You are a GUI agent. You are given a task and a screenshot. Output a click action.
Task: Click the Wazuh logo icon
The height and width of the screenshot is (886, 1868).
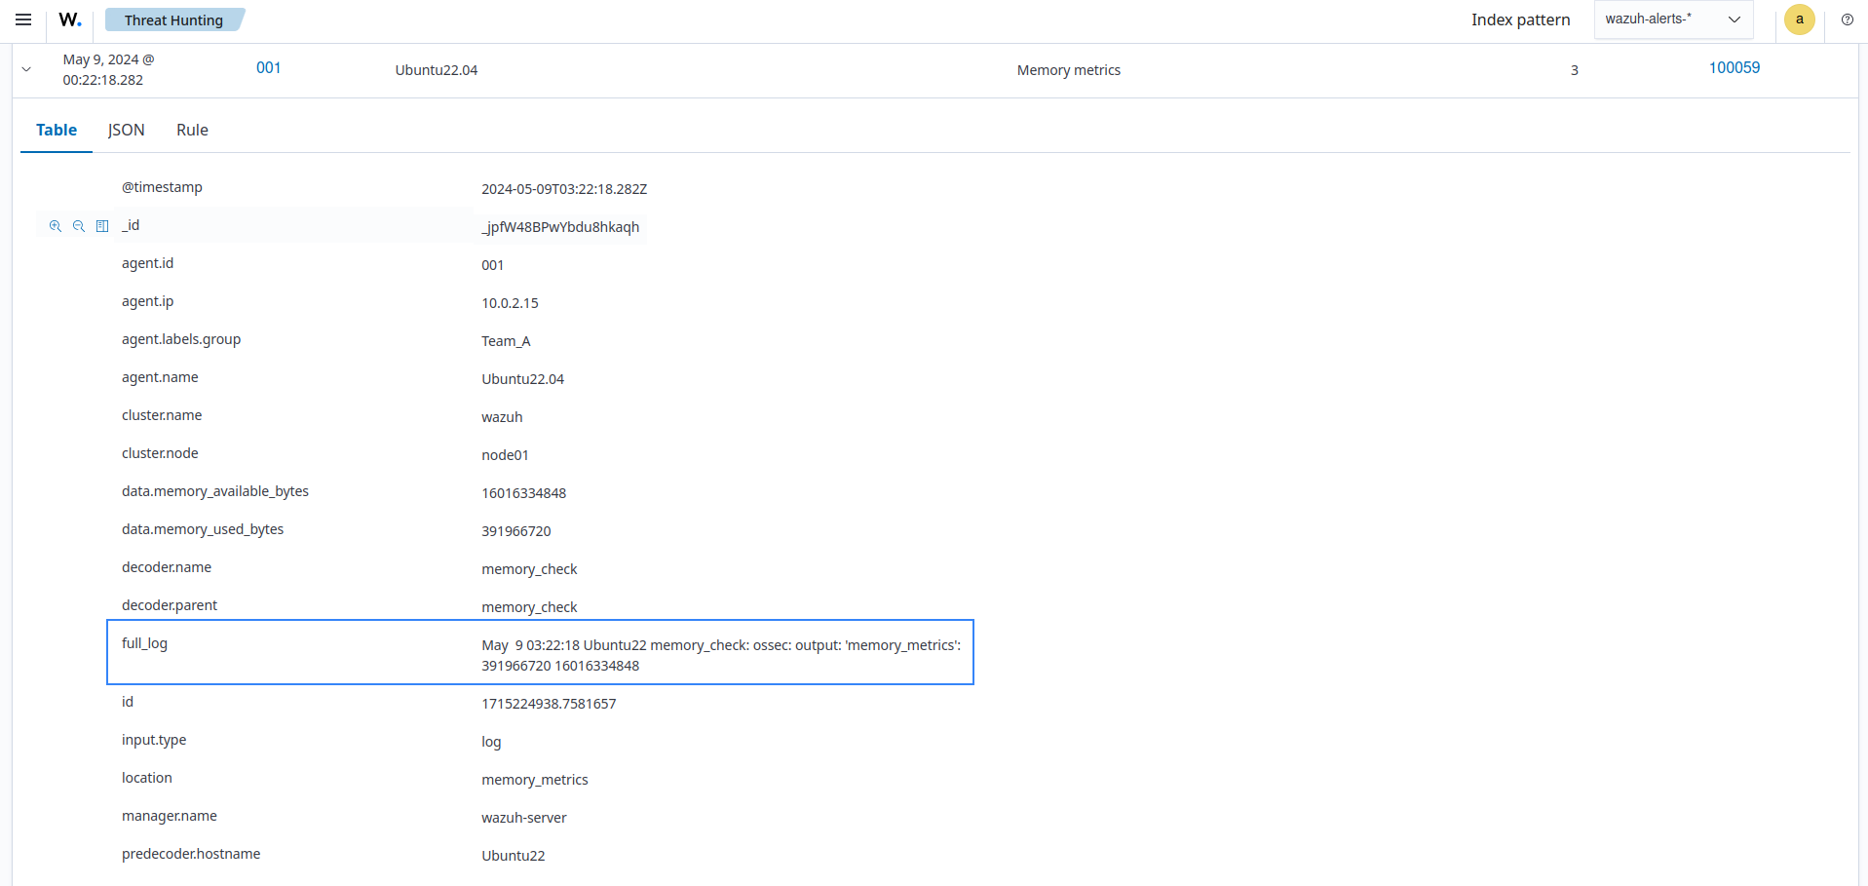[69, 19]
